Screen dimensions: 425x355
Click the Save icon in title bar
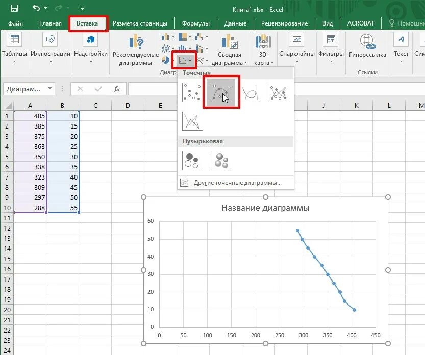(x=14, y=8)
